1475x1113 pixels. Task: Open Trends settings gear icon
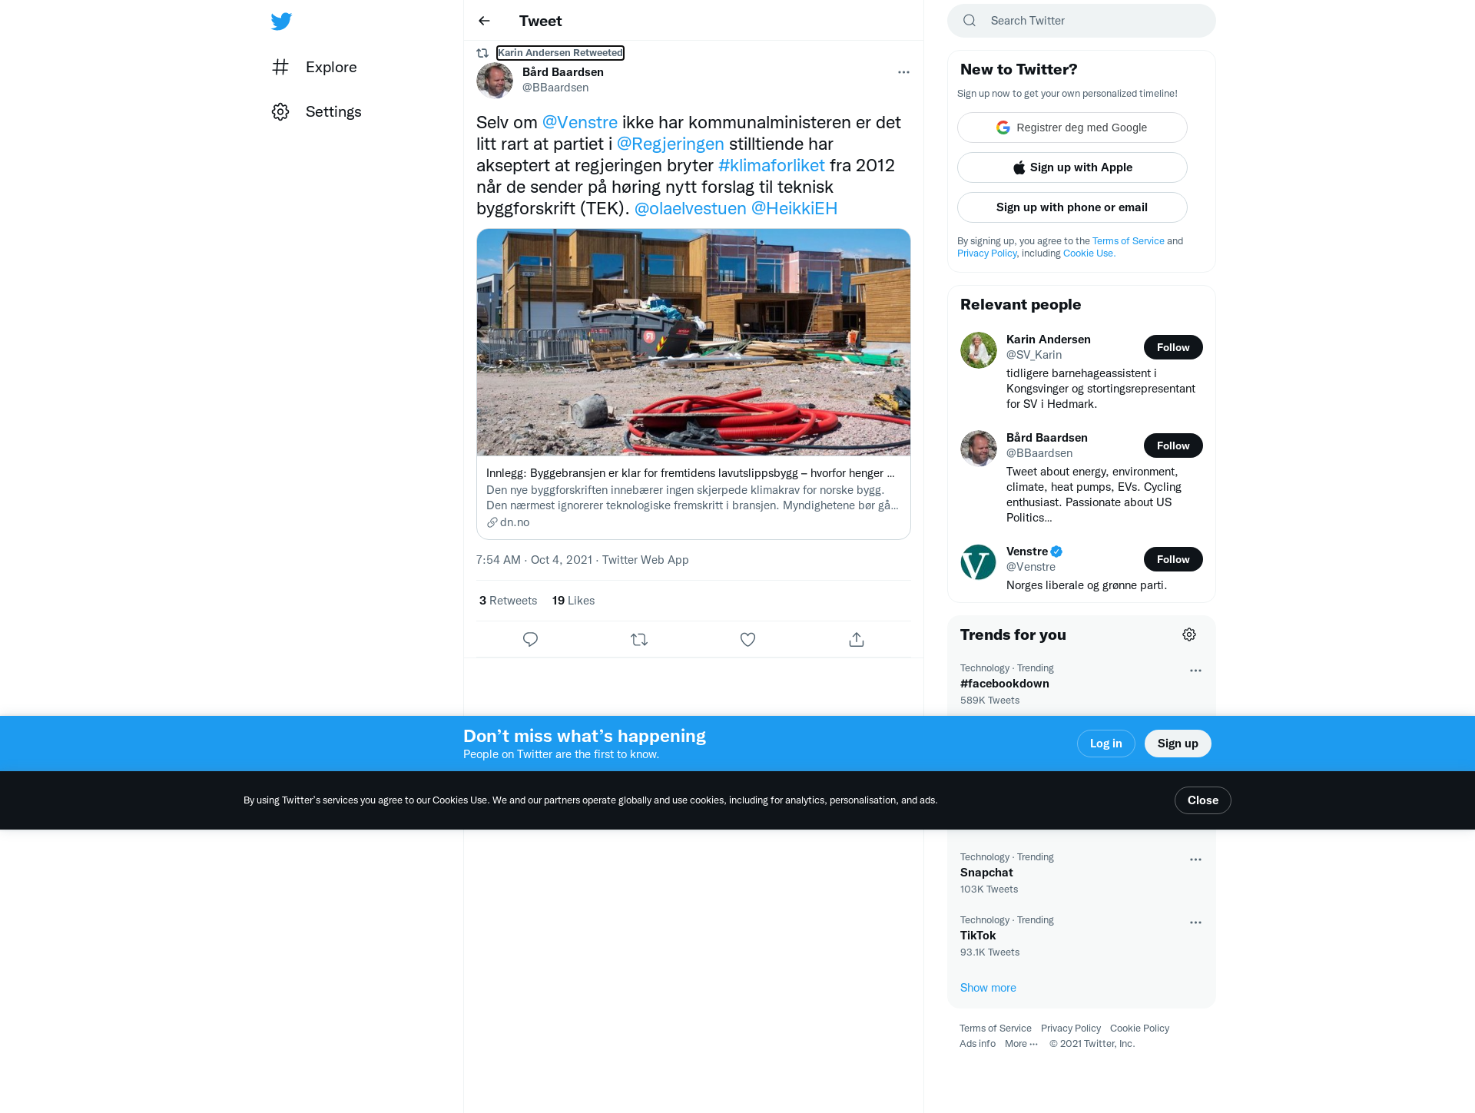click(1189, 634)
